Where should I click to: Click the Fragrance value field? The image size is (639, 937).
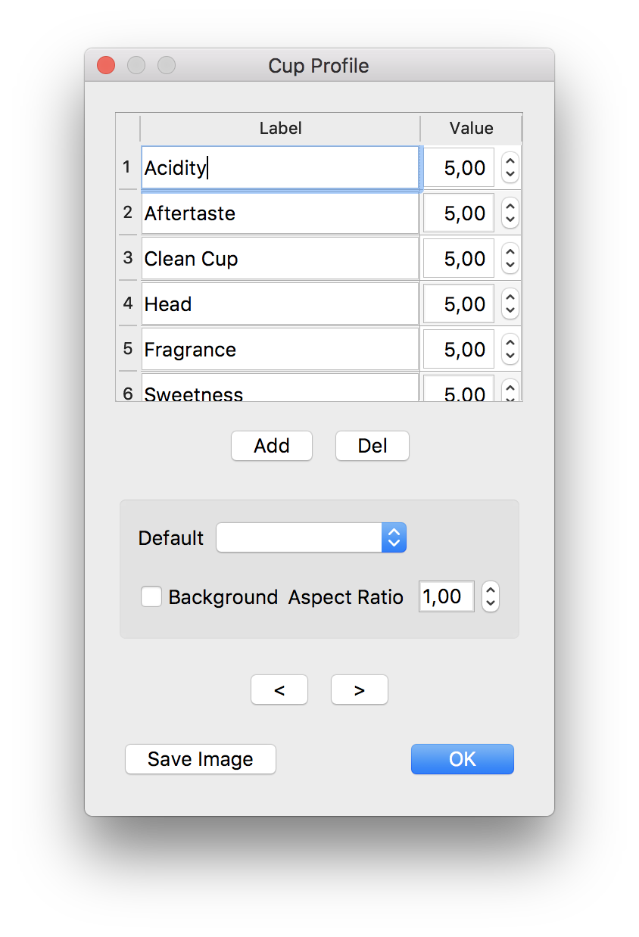(459, 350)
